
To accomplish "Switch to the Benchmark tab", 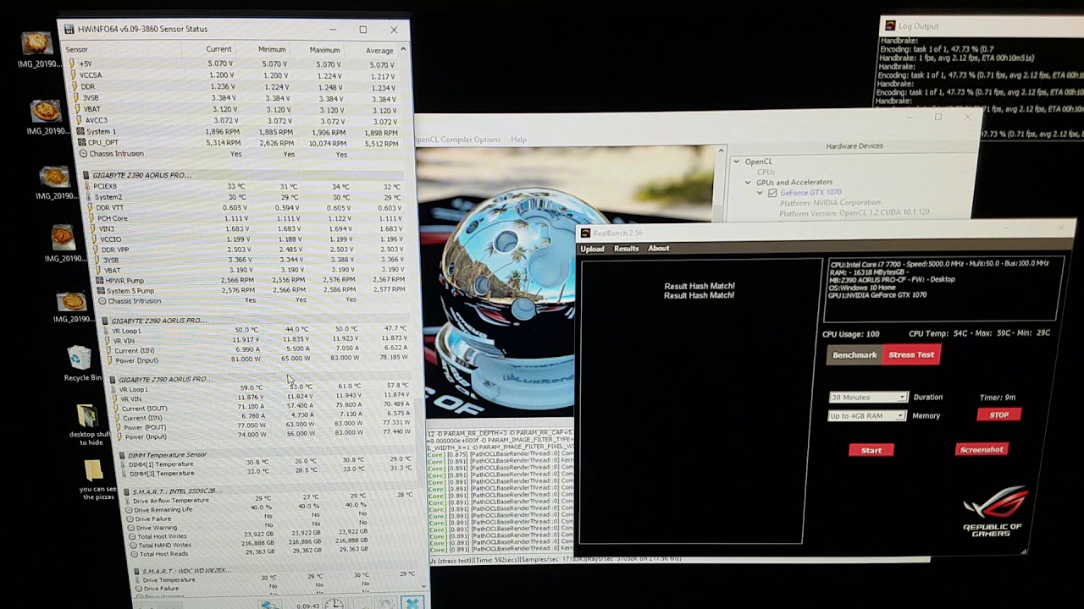I will [854, 355].
